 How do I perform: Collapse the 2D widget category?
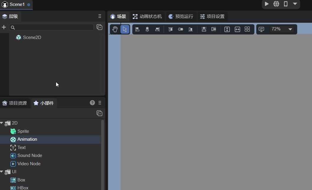[2, 123]
